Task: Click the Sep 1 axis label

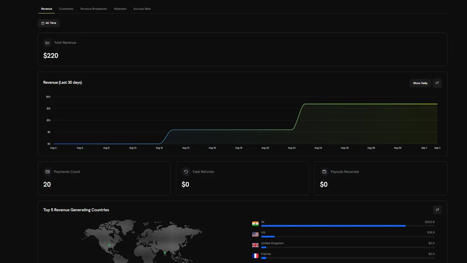Action: [x=424, y=148]
